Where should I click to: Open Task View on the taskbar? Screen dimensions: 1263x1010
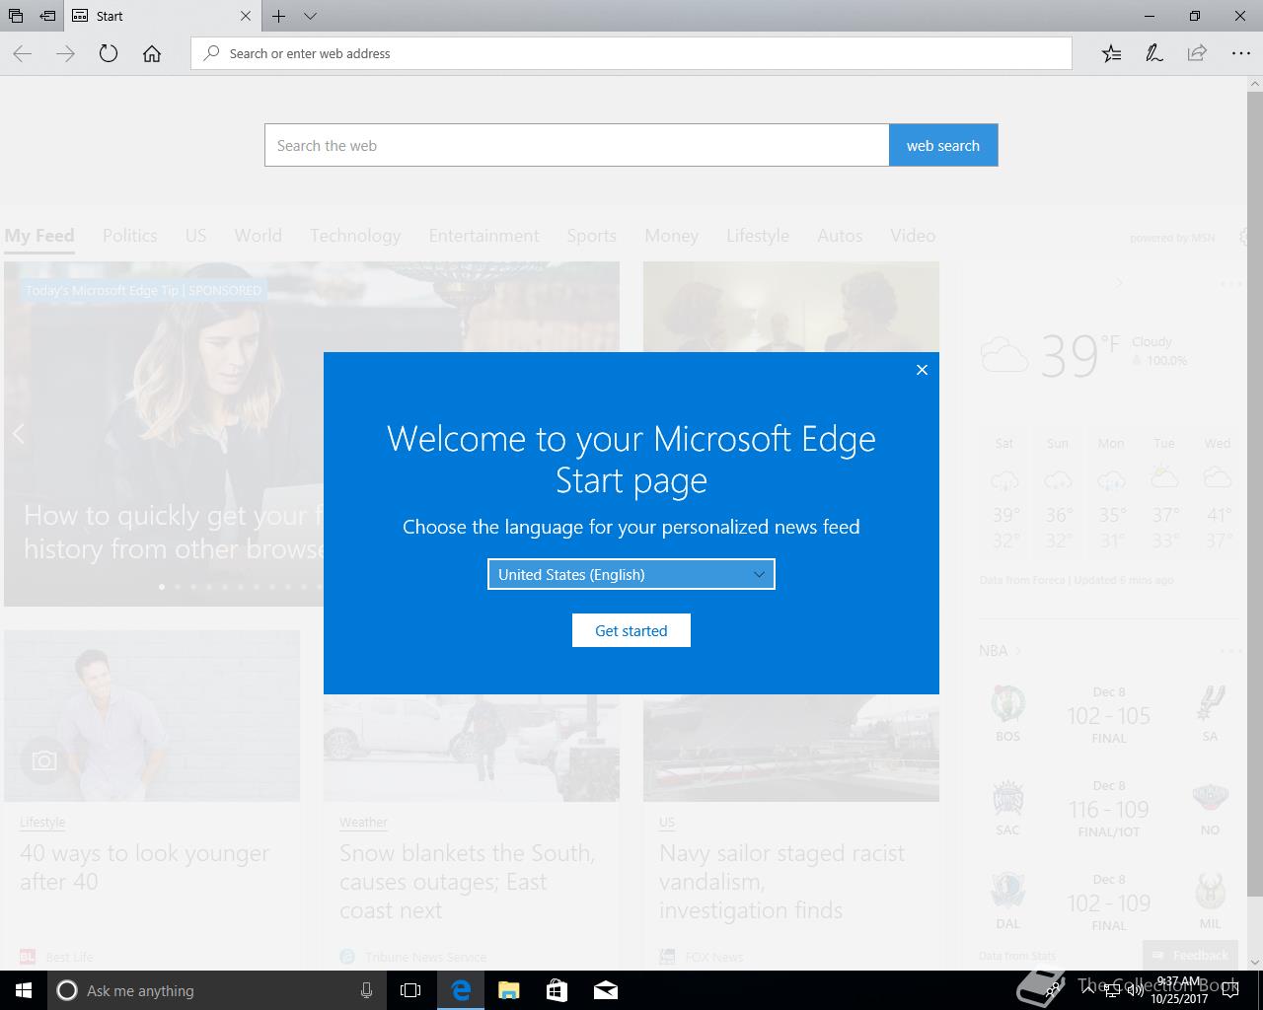click(x=410, y=990)
